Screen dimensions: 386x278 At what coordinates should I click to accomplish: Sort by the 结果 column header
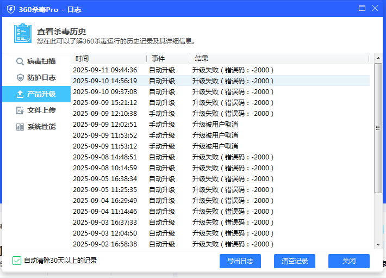click(x=277, y=58)
